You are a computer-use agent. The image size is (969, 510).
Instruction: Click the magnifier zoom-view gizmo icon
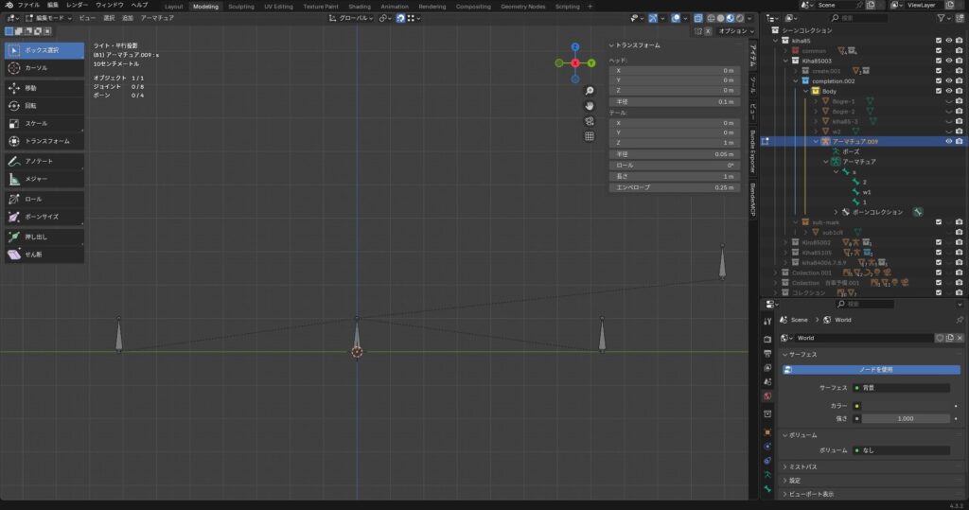590,91
